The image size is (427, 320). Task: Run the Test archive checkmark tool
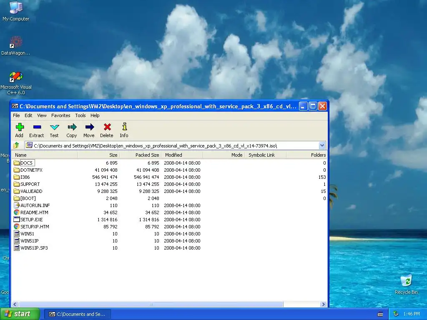pos(54,127)
